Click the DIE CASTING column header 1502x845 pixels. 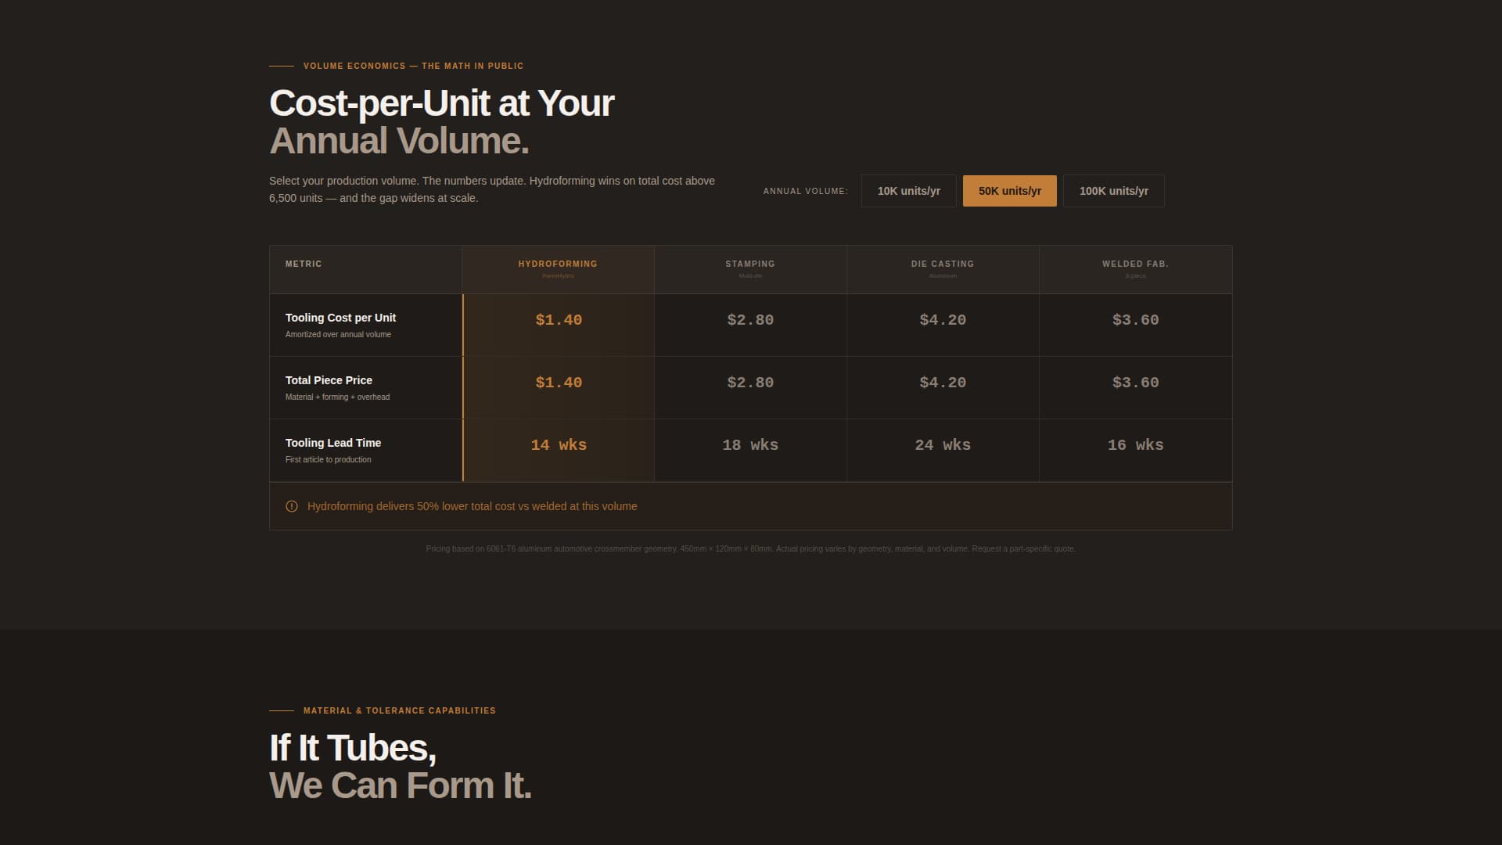point(942,264)
